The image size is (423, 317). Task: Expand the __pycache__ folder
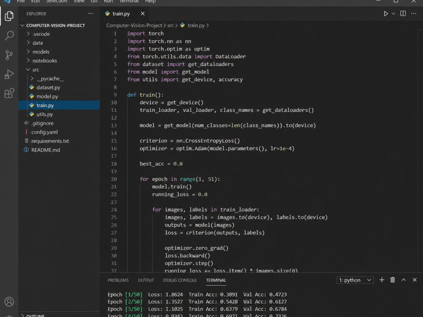coord(32,79)
